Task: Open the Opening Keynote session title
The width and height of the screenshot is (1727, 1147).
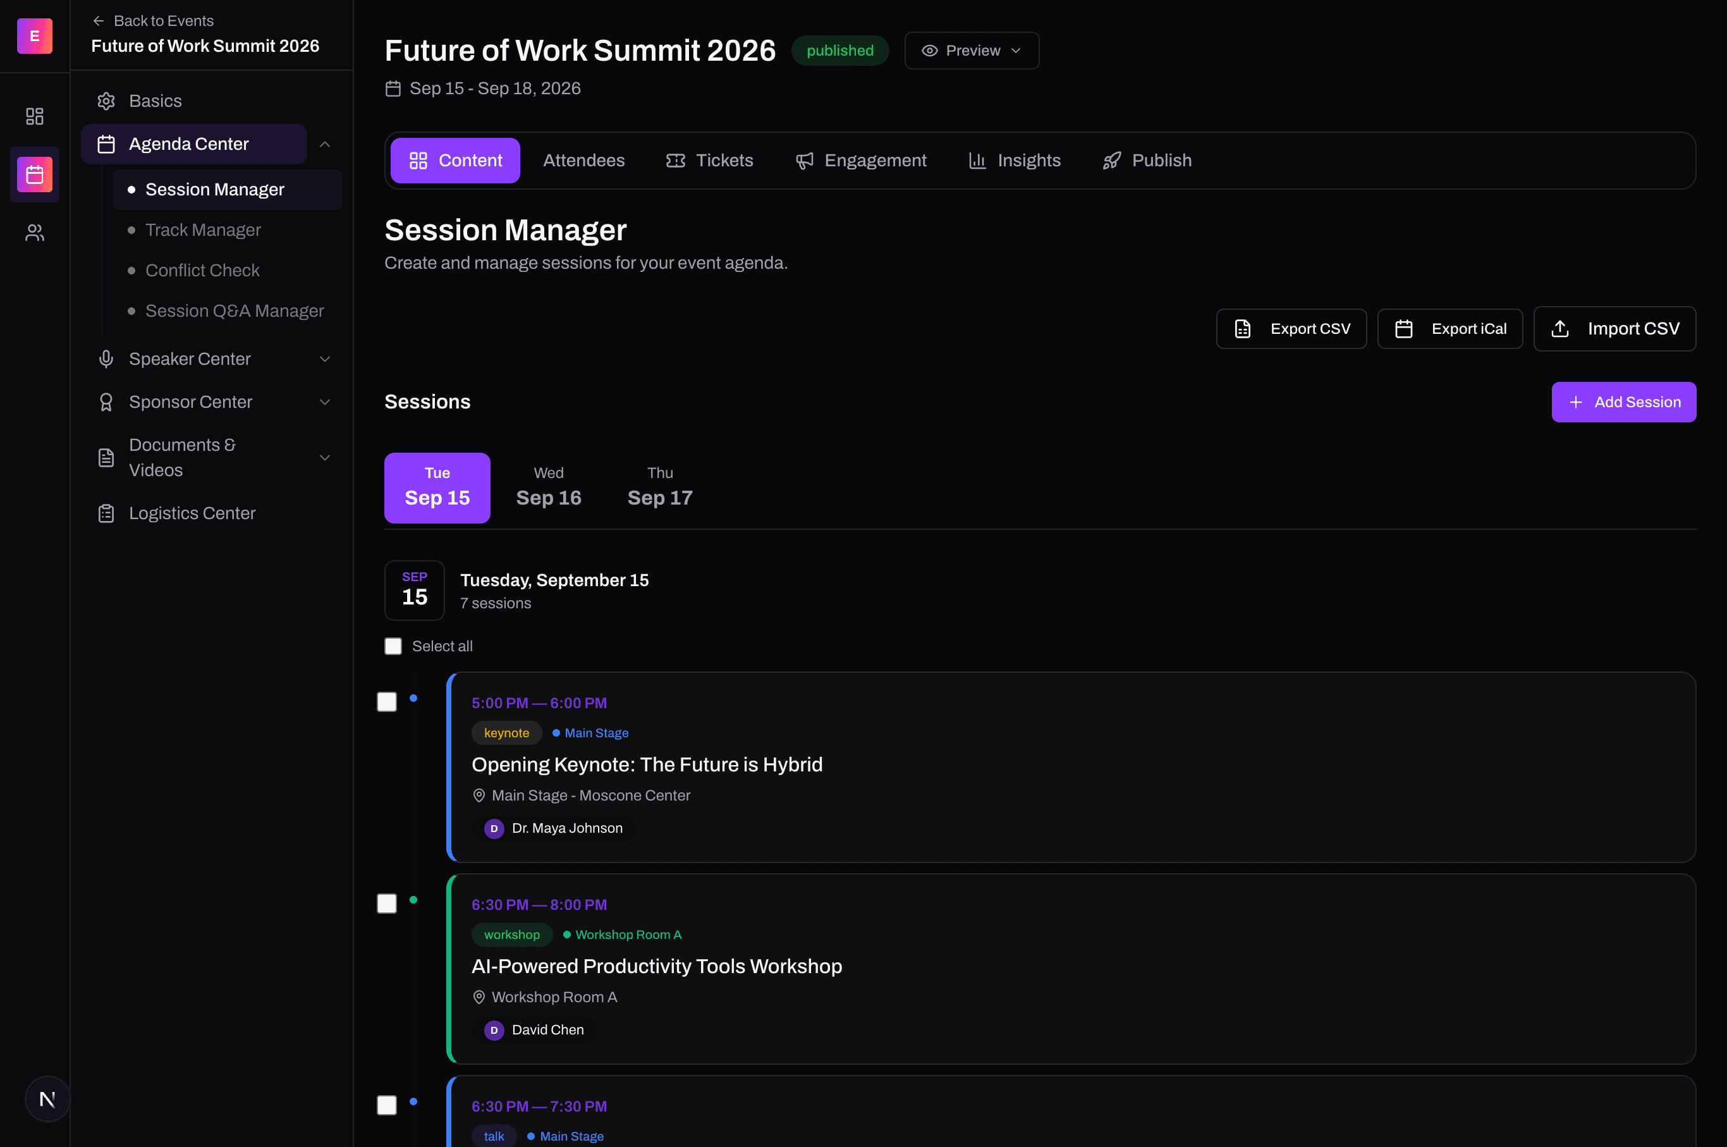Action: tap(647, 764)
